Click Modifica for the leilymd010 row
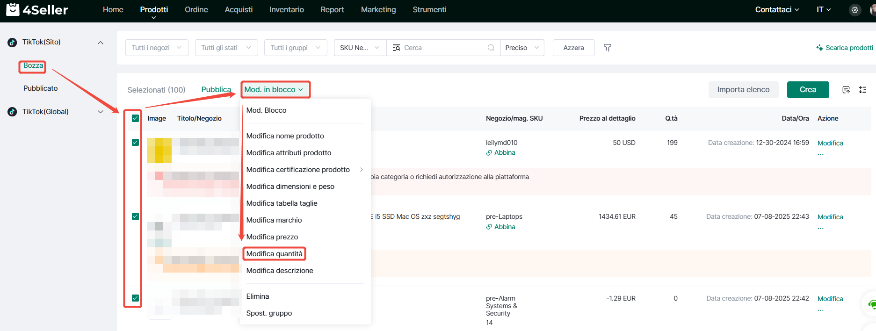Viewport: 876px width, 331px height. [830, 143]
